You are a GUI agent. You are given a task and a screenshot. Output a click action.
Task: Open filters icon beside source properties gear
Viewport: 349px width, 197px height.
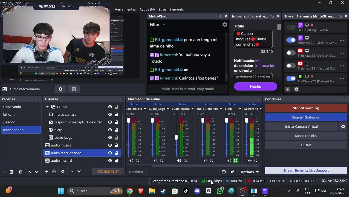point(74,89)
